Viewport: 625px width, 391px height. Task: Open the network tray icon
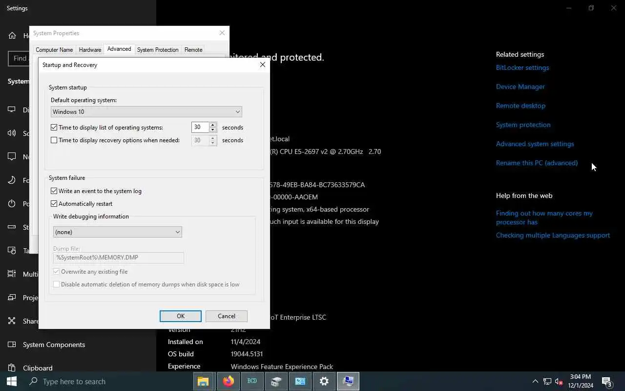click(547, 382)
